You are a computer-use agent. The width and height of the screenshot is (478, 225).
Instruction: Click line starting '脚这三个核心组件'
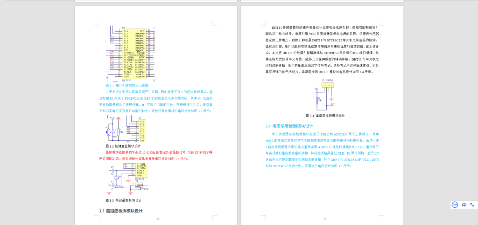tap(322, 34)
